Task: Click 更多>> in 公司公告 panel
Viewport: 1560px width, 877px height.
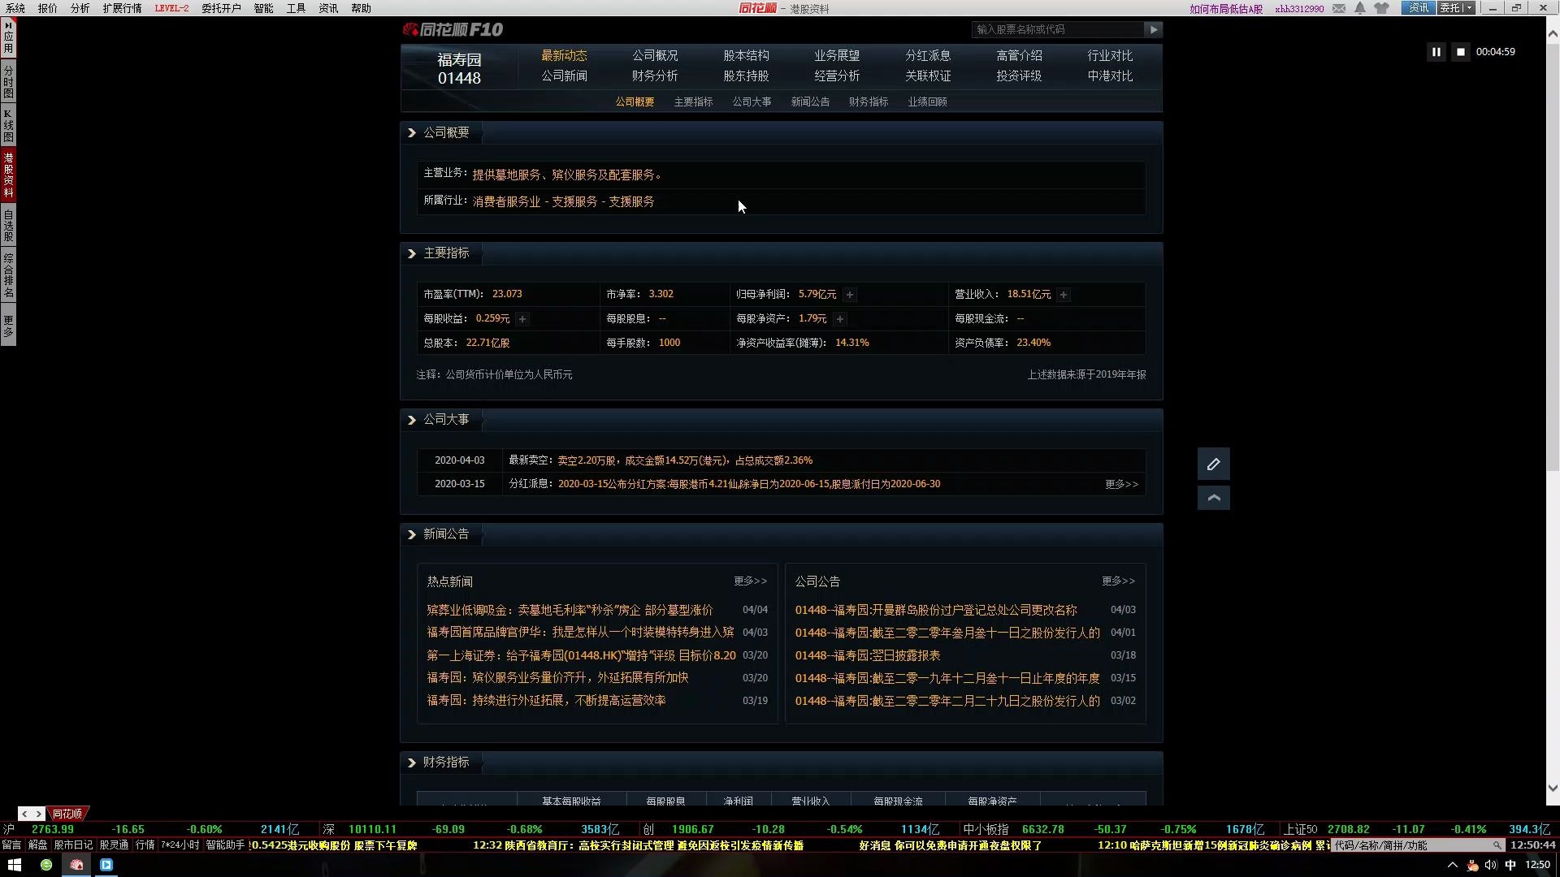Action: (1118, 581)
